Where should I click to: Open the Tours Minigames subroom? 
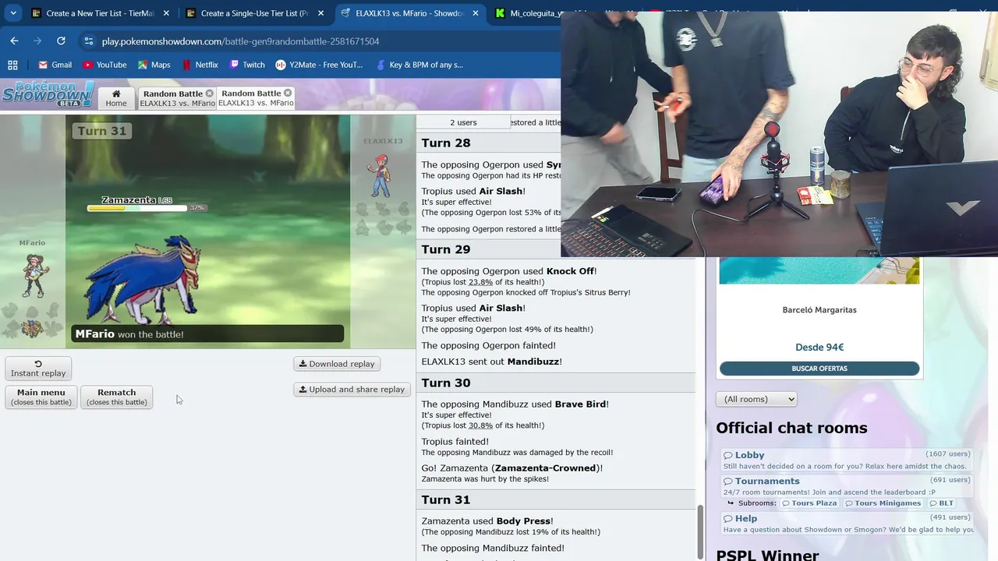pyautogui.click(x=883, y=503)
